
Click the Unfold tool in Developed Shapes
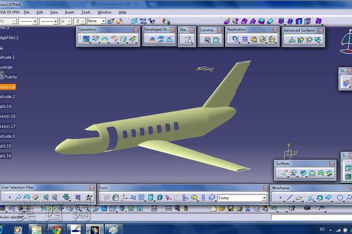tap(152, 40)
